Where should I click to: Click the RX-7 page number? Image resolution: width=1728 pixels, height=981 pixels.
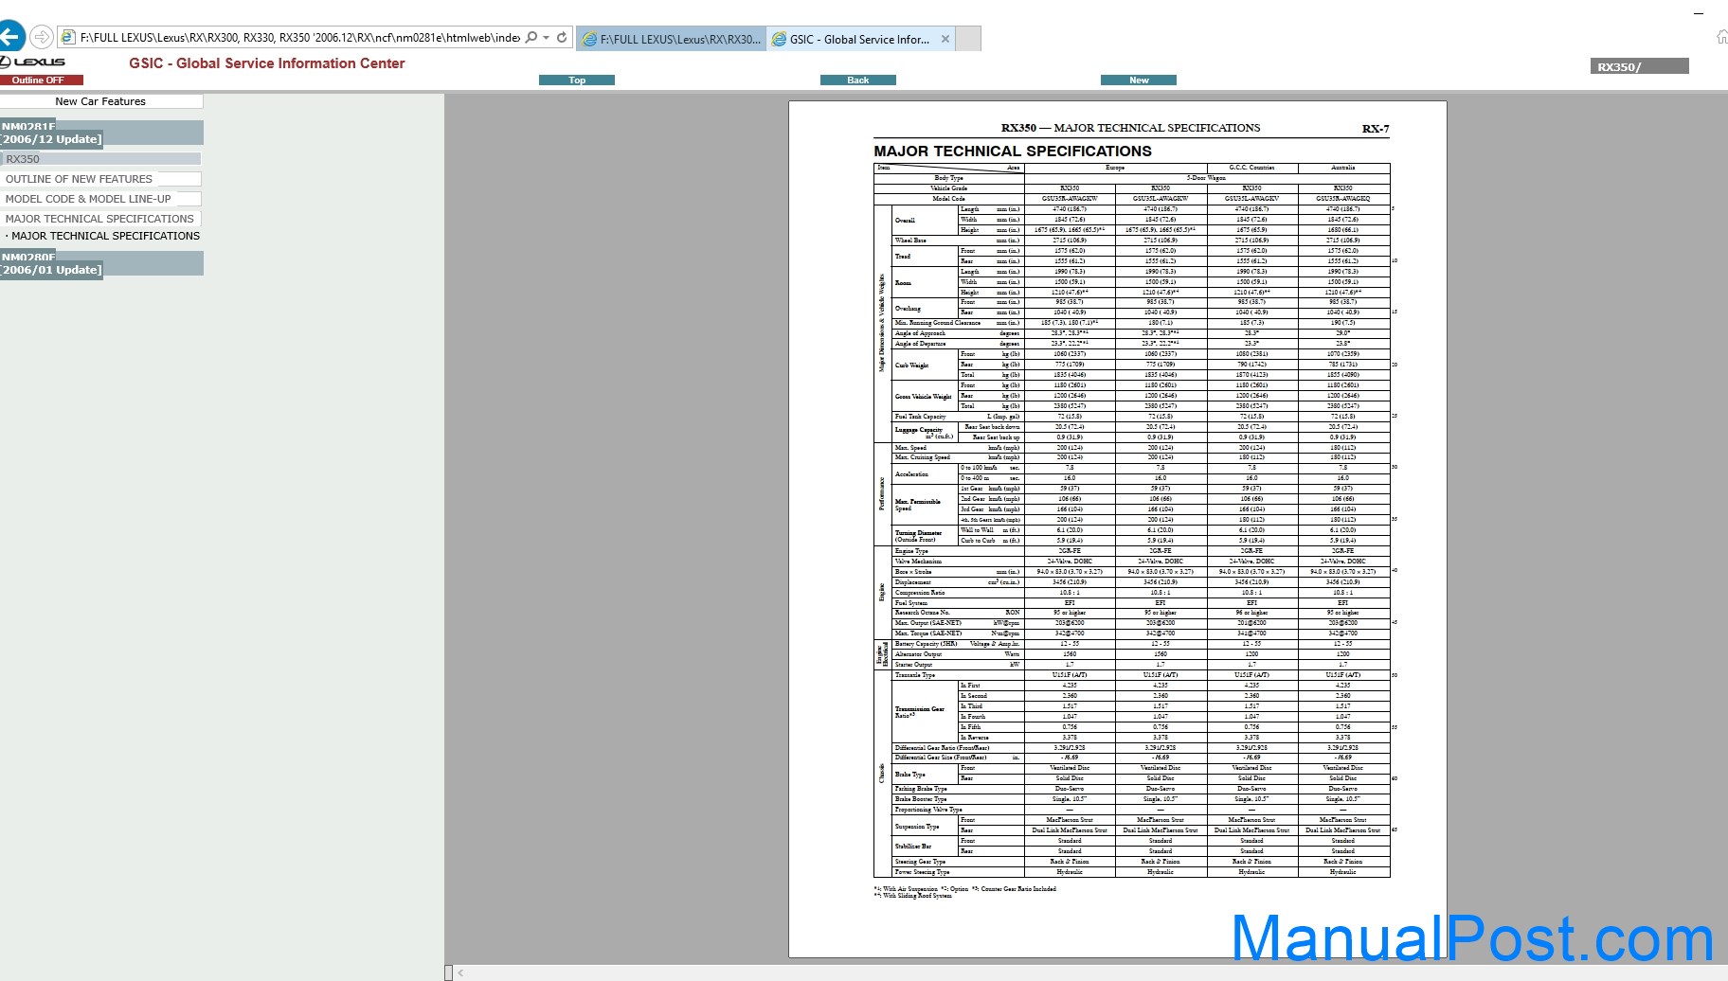tap(1376, 129)
